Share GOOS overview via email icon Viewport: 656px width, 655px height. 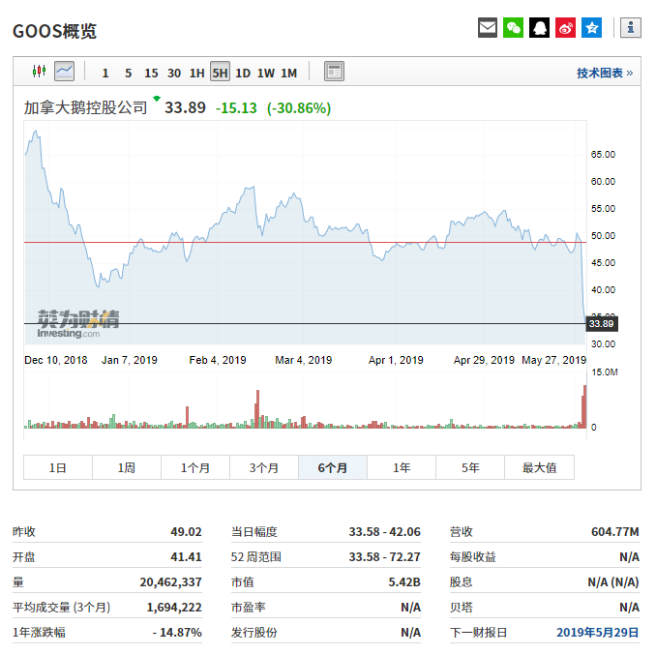click(x=488, y=28)
